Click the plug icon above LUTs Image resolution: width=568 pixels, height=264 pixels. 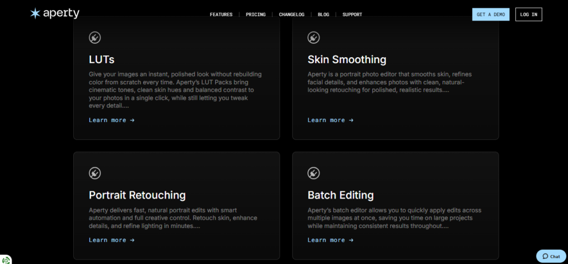(x=95, y=38)
